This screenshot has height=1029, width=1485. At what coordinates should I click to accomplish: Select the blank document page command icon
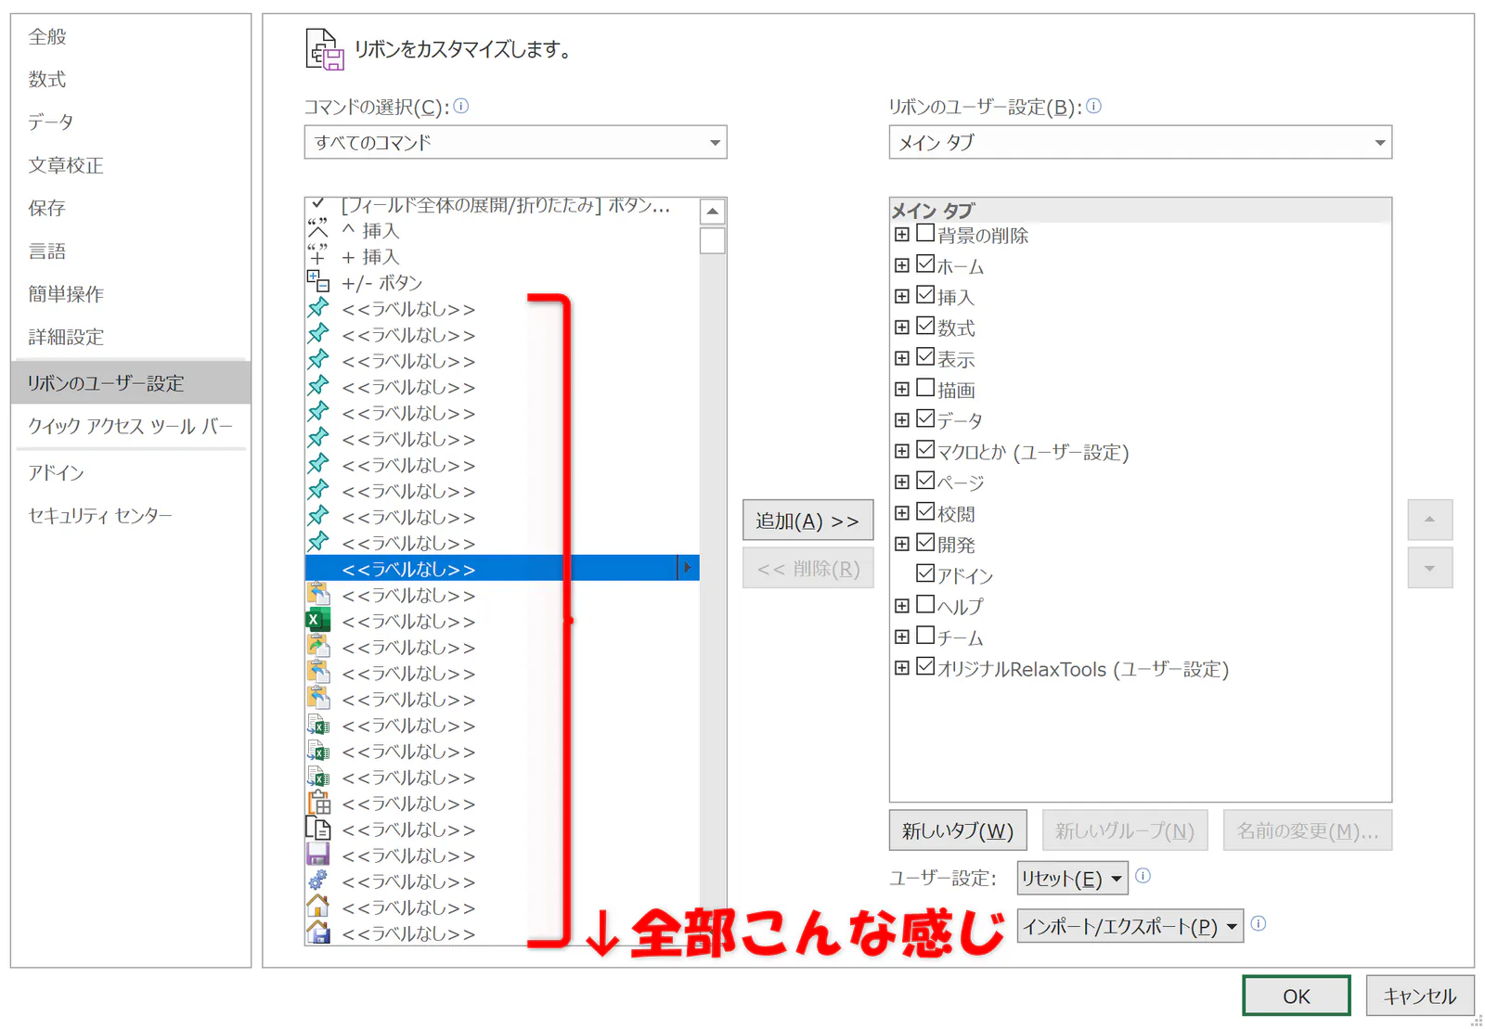(x=317, y=828)
